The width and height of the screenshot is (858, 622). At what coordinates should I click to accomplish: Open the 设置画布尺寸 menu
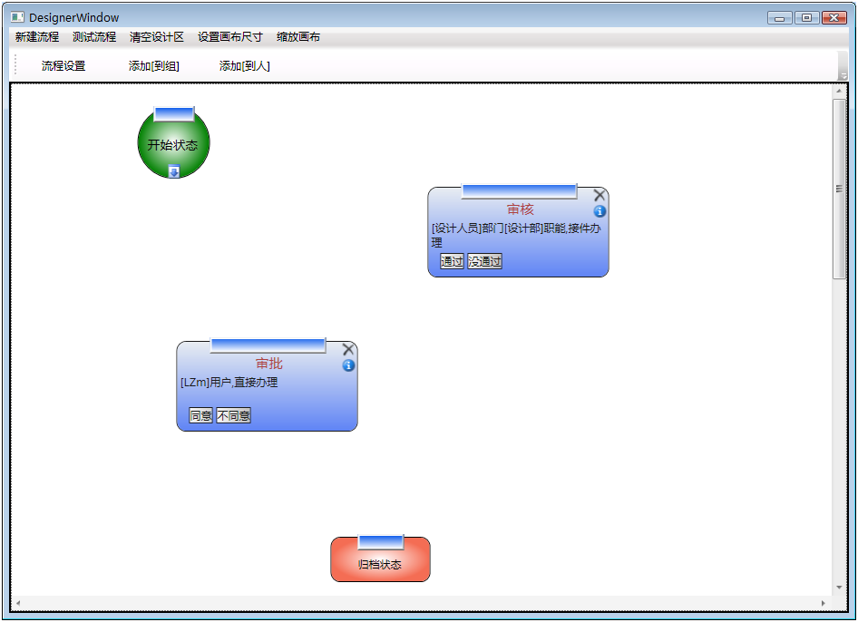[229, 36]
